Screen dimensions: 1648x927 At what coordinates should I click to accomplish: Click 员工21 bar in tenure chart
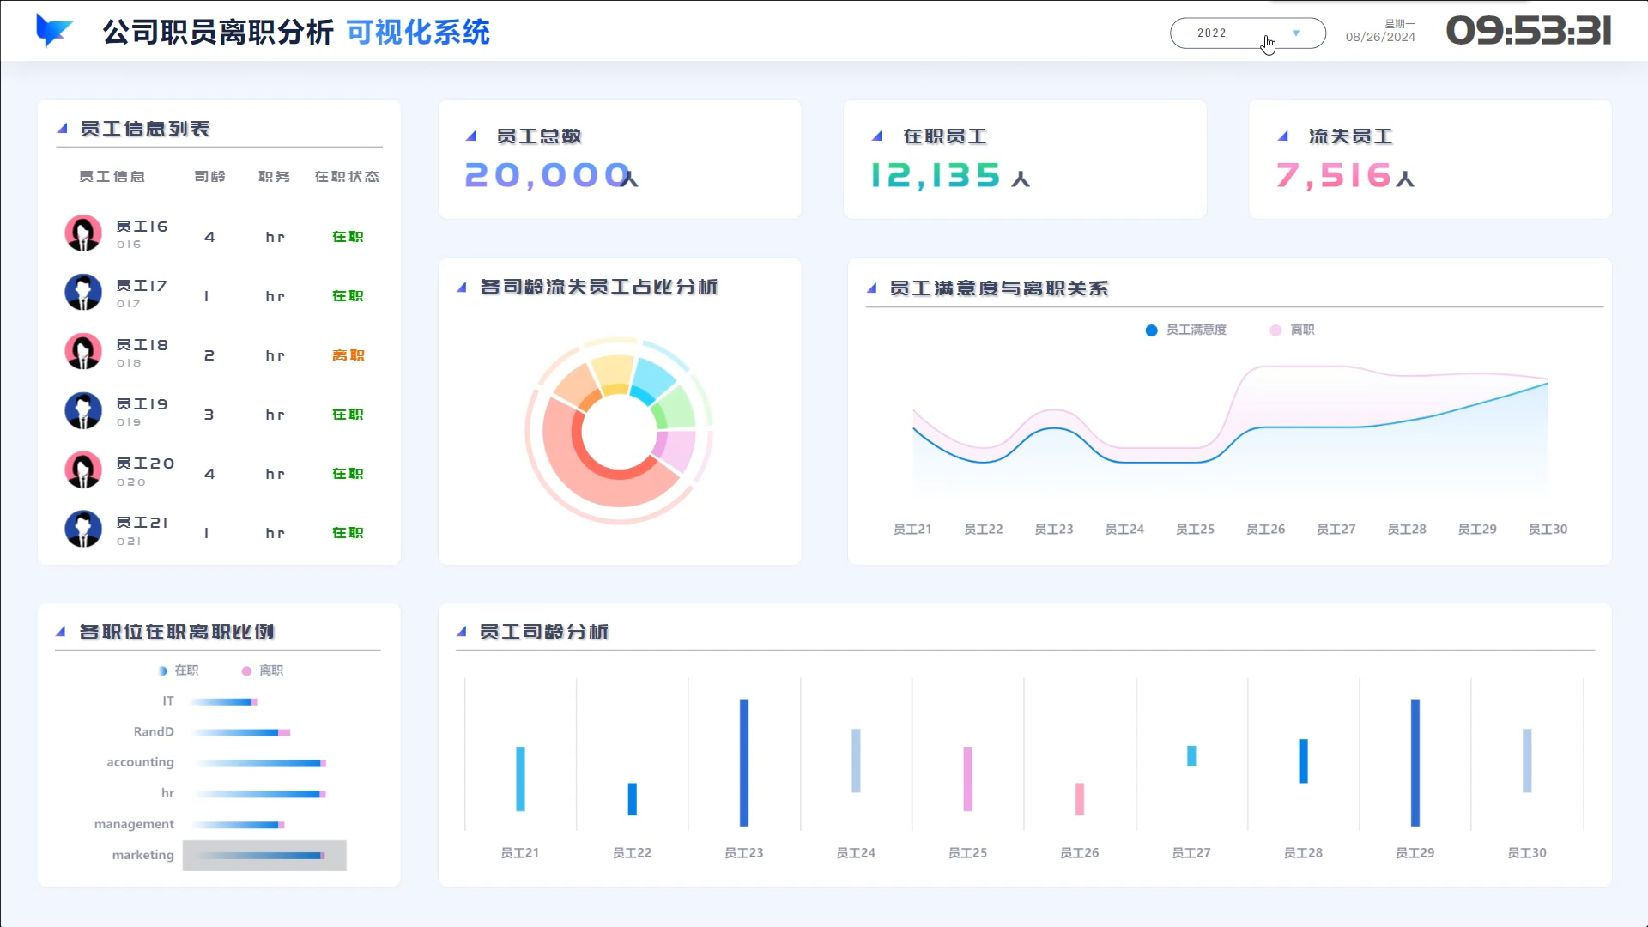pos(520,779)
